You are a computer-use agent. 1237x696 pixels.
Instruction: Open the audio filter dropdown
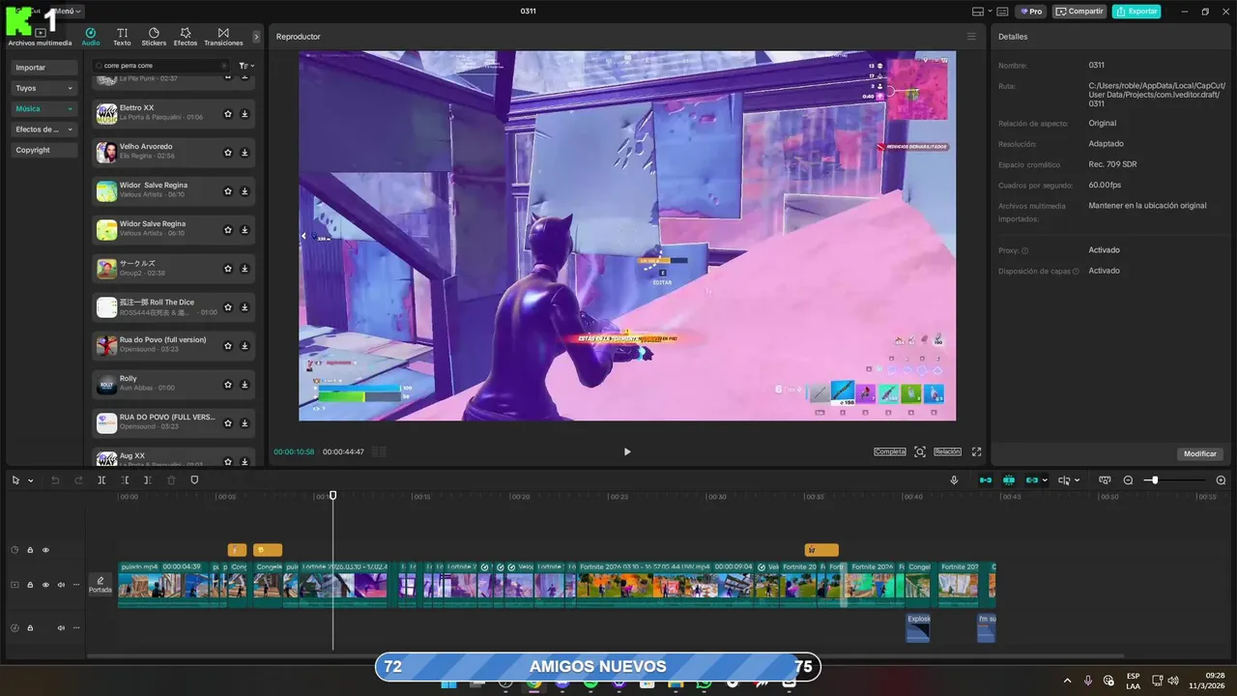click(245, 66)
